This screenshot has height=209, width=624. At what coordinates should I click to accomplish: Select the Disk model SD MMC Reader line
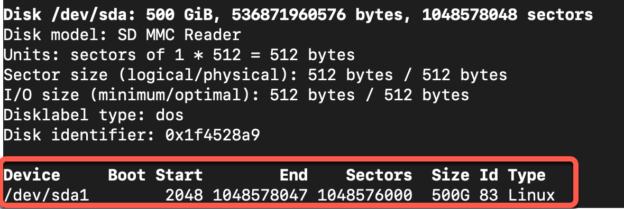[122, 35]
